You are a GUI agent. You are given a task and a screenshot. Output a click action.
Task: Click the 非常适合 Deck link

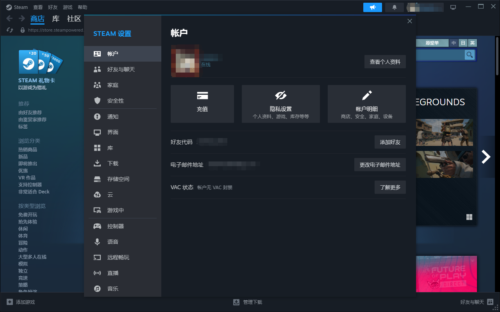[34, 191]
